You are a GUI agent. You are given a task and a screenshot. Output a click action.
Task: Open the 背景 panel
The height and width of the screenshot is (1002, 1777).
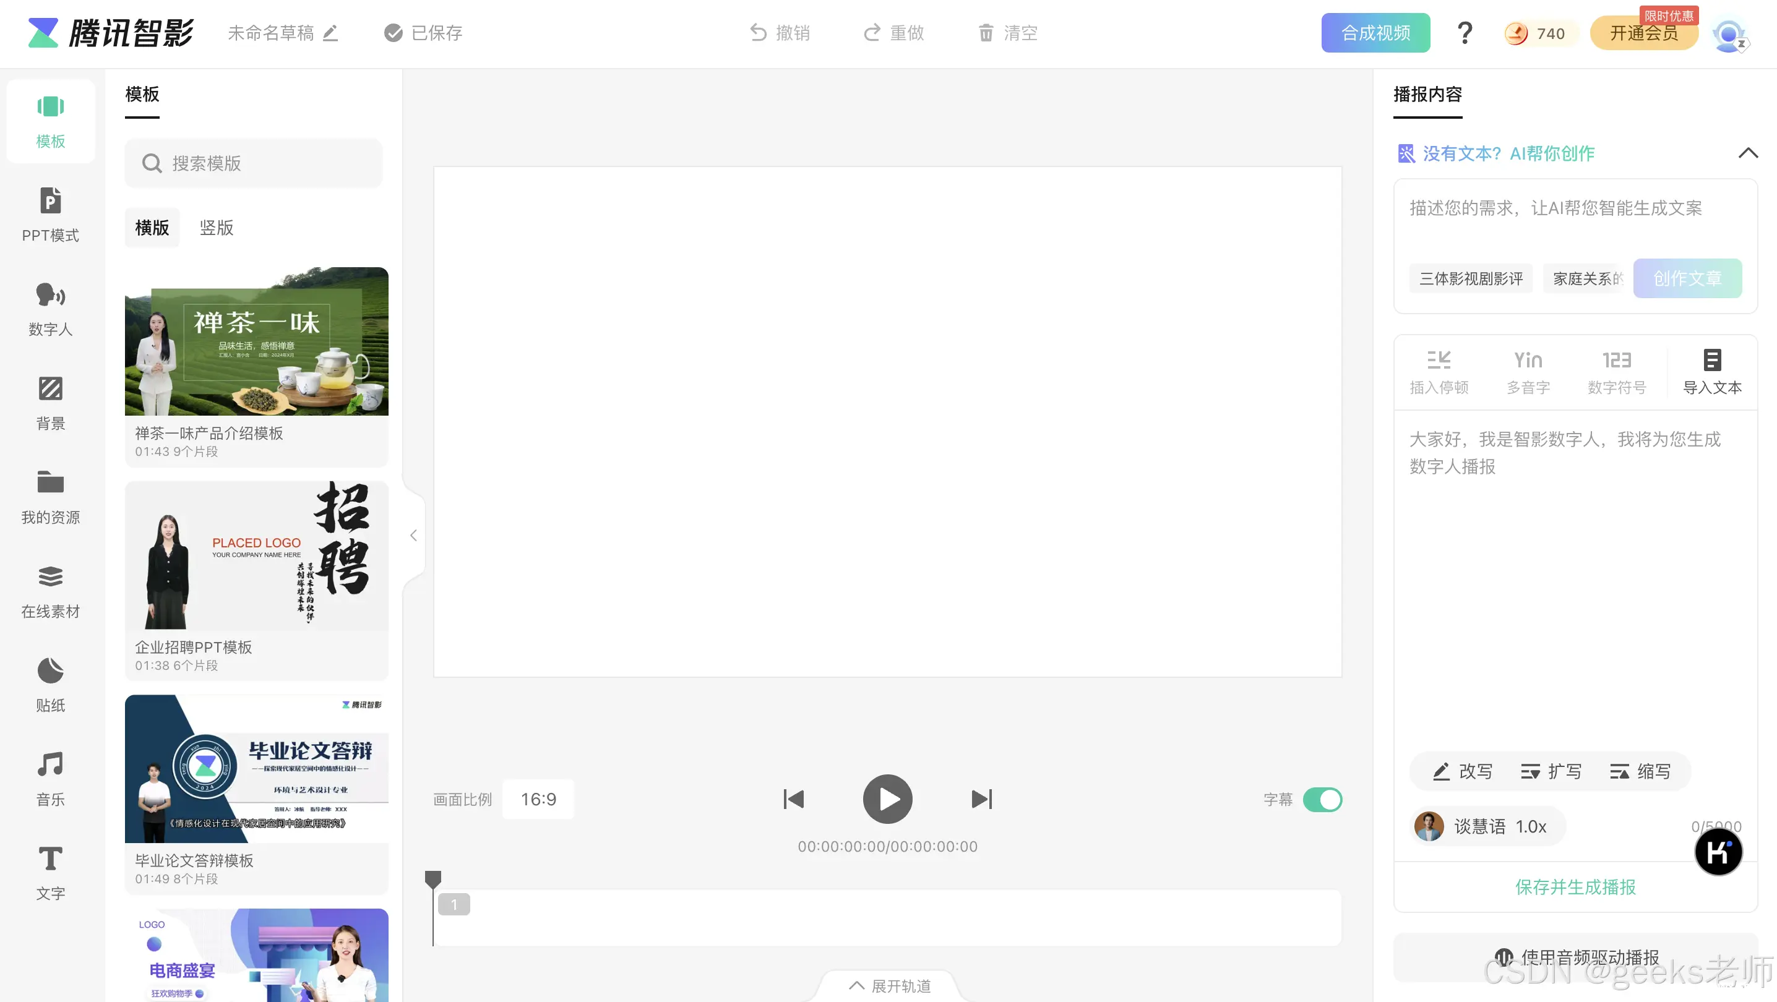[x=50, y=403]
